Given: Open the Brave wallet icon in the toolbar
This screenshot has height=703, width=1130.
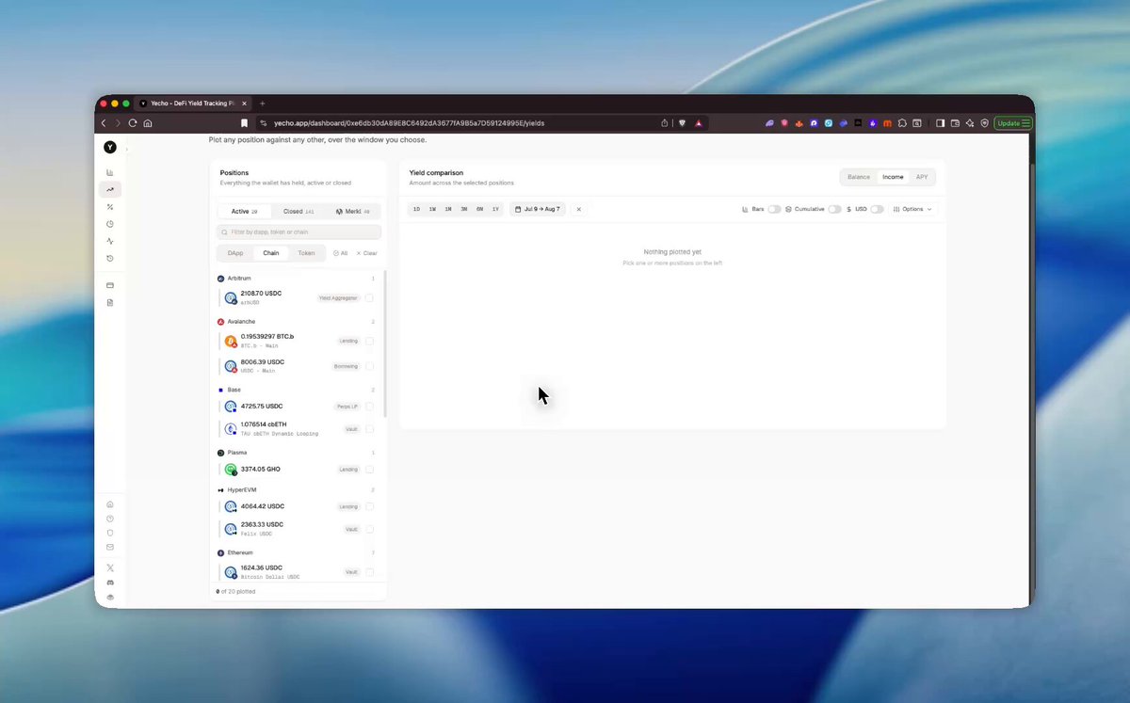Looking at the screenshot, I should coord(955,123).
